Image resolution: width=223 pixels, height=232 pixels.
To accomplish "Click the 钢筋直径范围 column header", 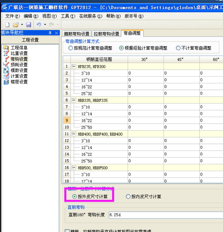I will (99, 60).
